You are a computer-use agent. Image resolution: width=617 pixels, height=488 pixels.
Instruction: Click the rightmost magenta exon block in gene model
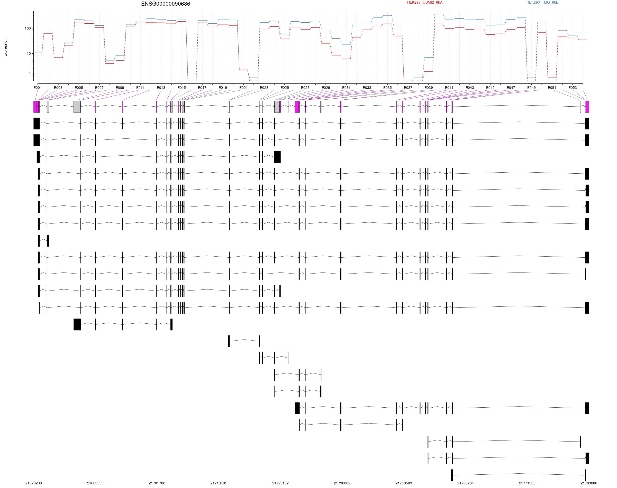(587, 107)
